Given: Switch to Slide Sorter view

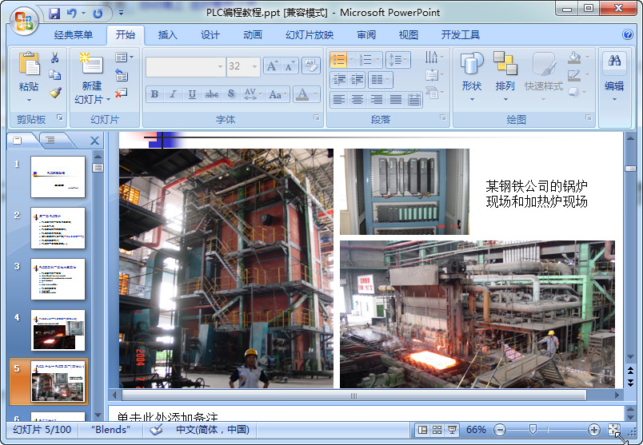Looking at the screenshot, I should (437, 430).
